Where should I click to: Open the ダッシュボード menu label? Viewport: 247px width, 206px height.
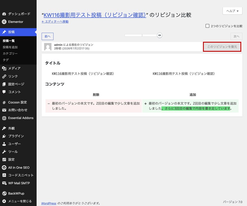coord(19,14)
